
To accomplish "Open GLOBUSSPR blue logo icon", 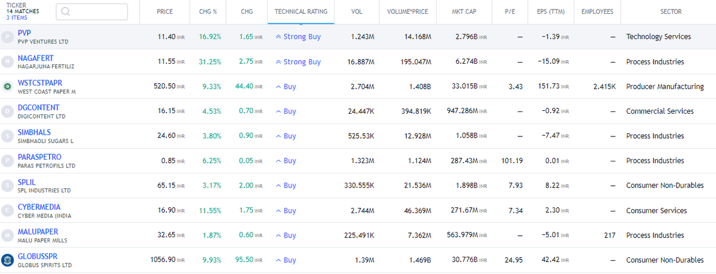I will [7, 260].
